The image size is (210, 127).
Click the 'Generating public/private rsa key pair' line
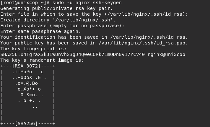pos(57,8)
